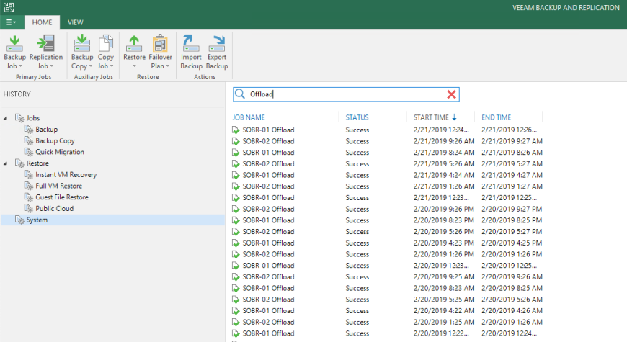Click Success status for 2/21/2019 12:24 row
Image resolution: width=627 pixels, height=342 pixels.
(x=357, y=130)
